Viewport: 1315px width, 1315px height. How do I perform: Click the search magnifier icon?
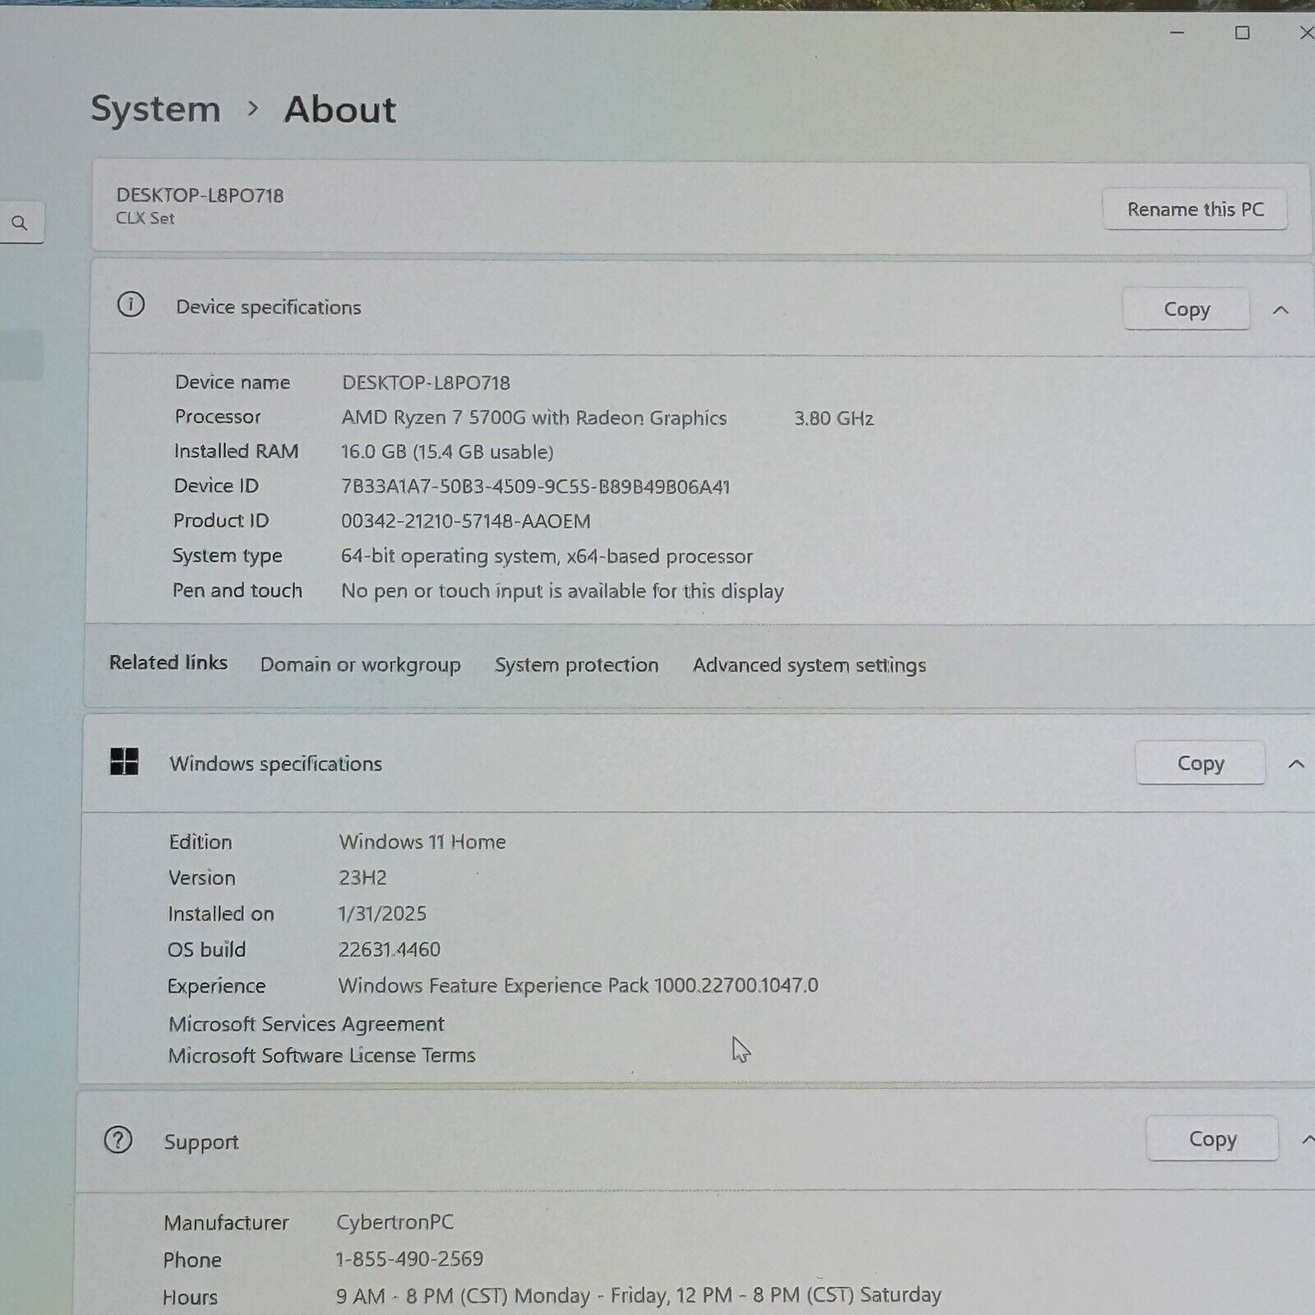point(20,223)
